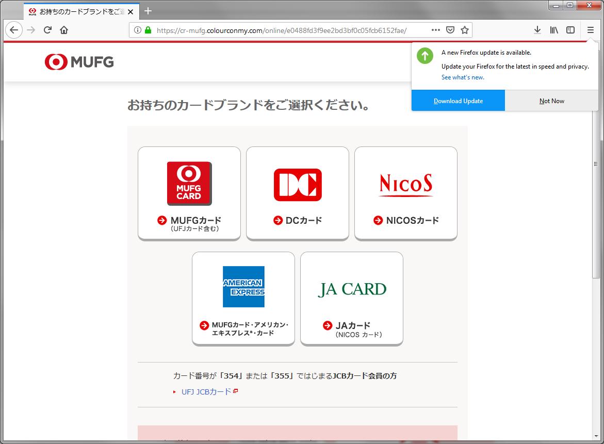
Task: Click red arrow icon beside NICOSカード
Action: tap(378, 220)
